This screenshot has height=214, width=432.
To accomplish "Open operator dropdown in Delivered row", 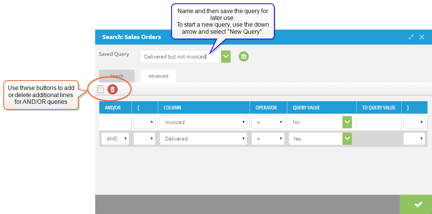I will 268,139.
